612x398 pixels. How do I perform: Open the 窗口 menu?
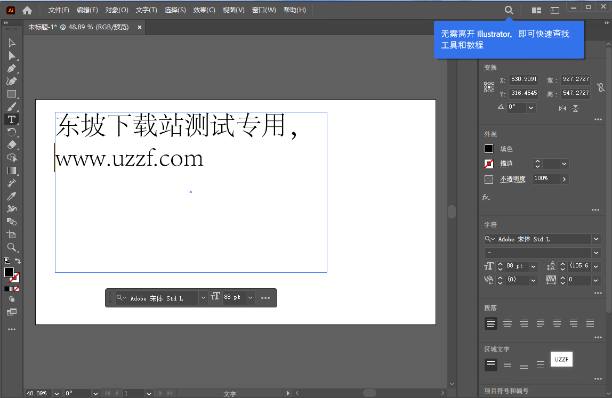pos(264,10)
